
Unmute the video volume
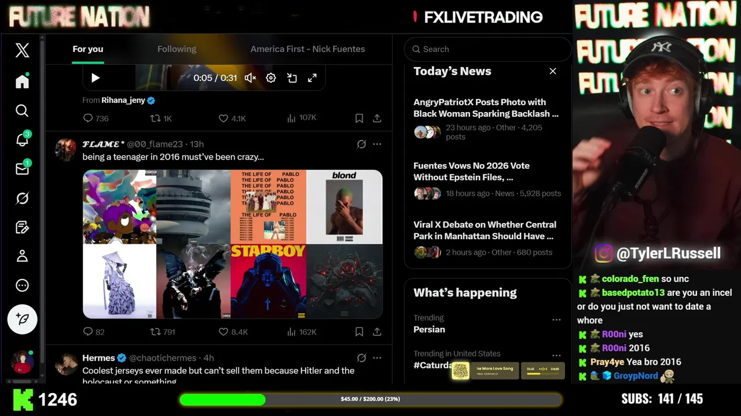(x=250, y=78)
